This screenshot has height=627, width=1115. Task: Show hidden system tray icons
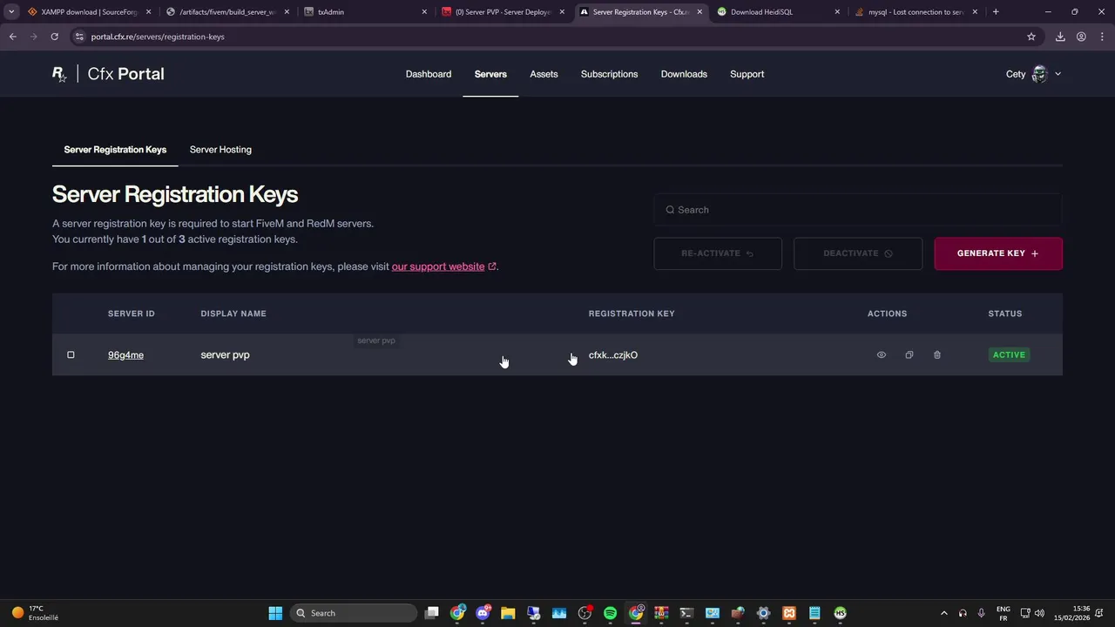[x=944, y=613]
